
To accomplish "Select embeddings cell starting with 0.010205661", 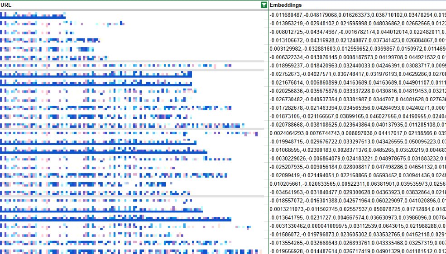I will coord(357,184).
